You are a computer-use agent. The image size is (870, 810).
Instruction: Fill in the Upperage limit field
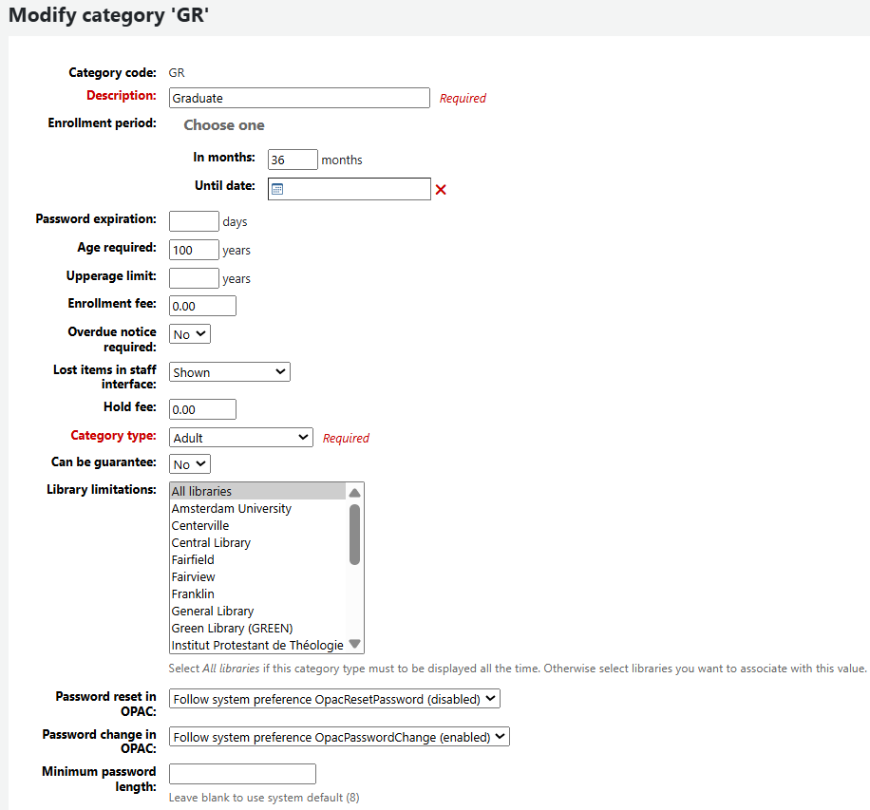(194, 278)
